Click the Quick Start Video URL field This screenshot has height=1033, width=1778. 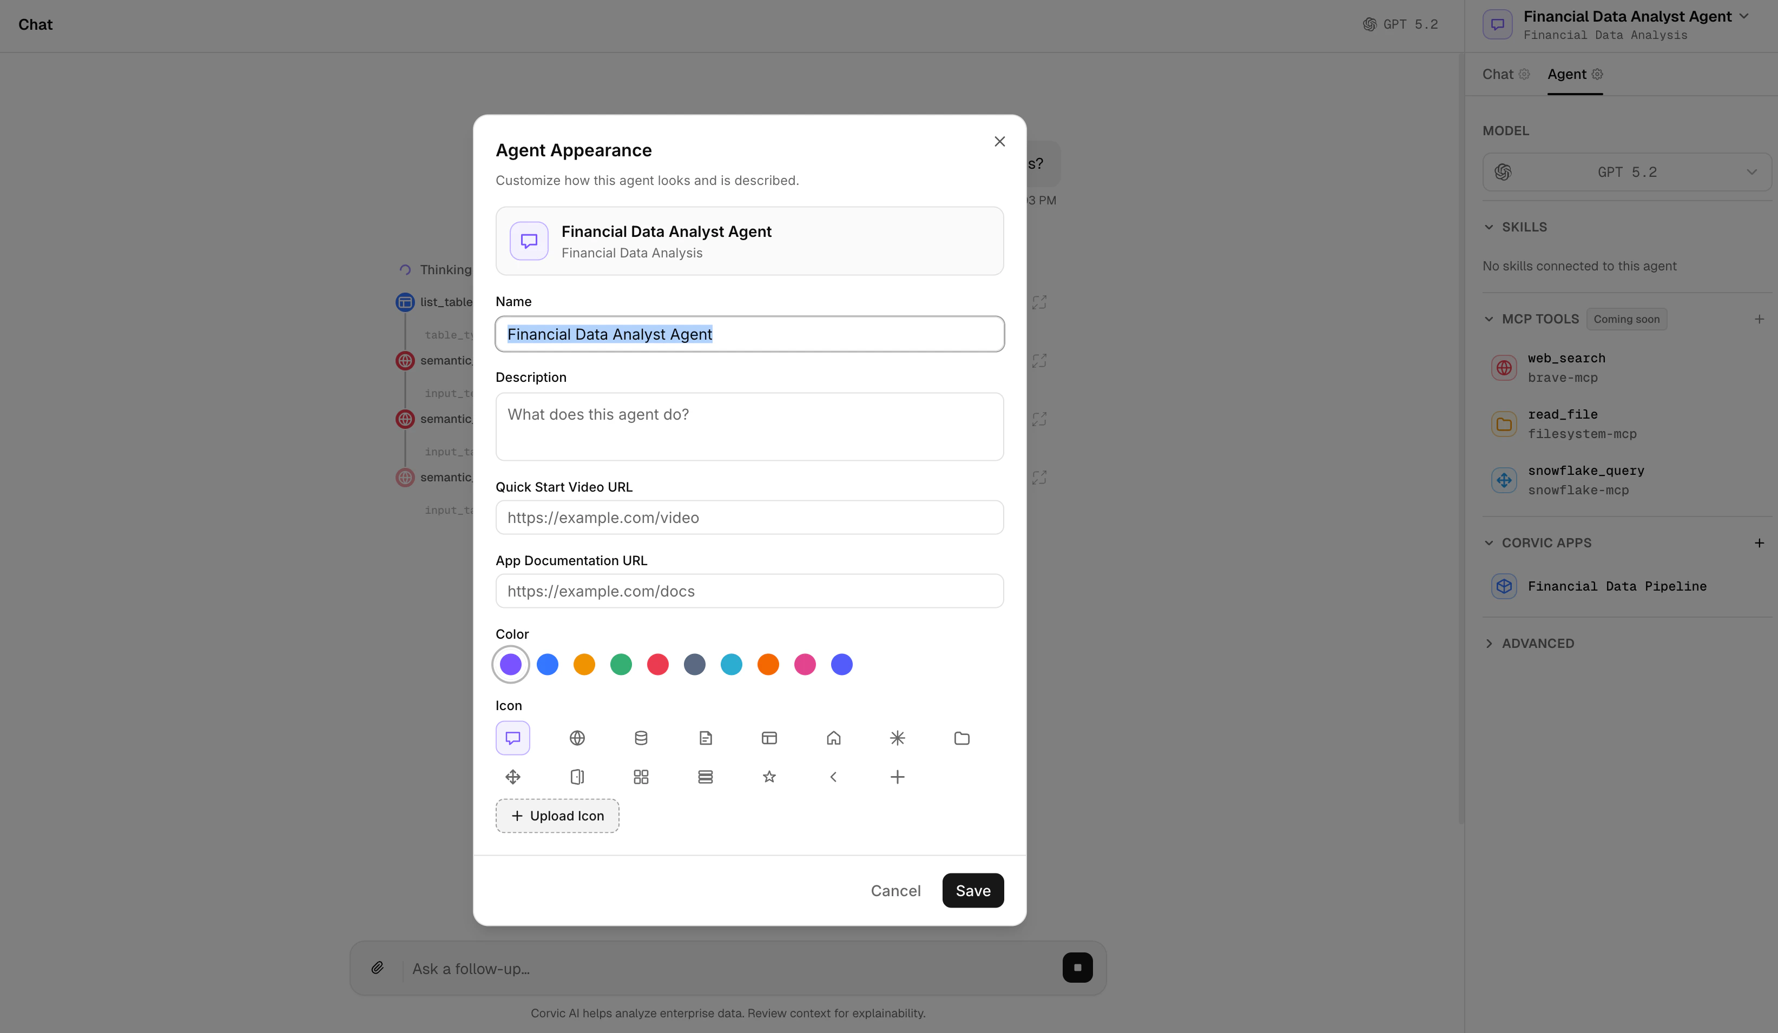749,517
